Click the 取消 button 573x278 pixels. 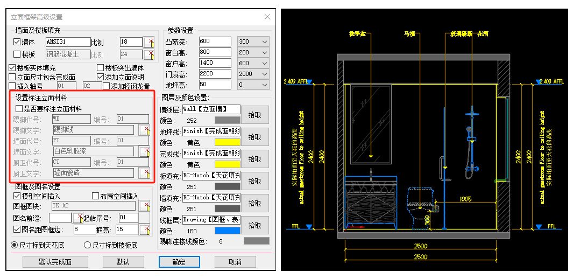tap(235, 262)
